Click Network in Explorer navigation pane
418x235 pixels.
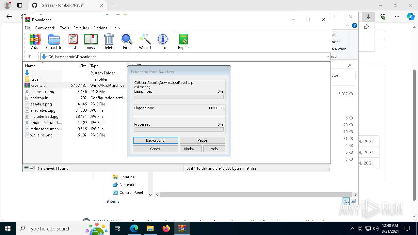click(127, 184)
